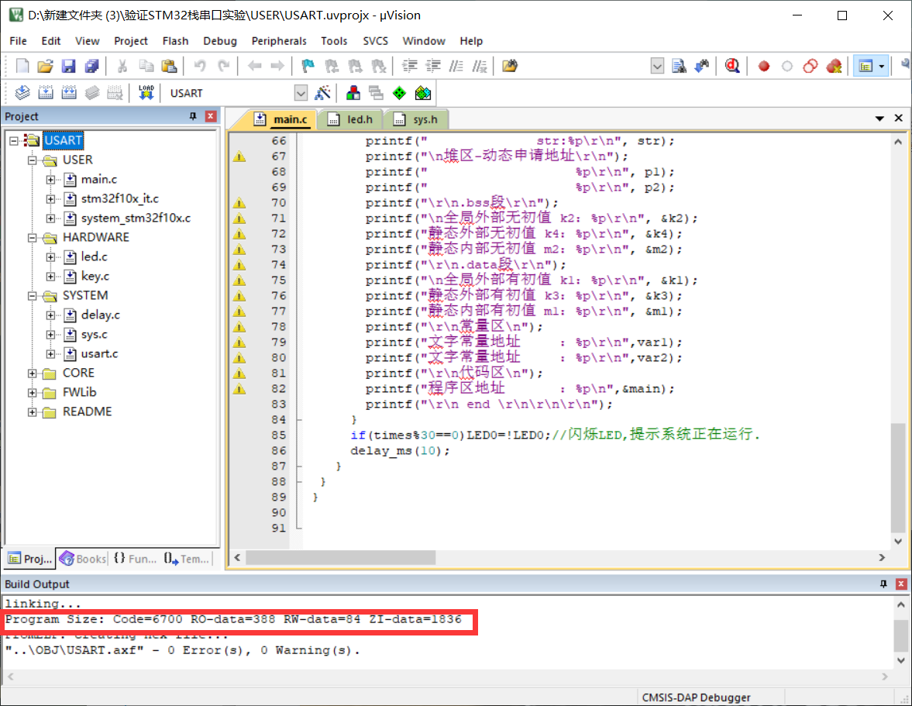Click the Download LOAD icon
The width and height of the screenshot is (912, 706).
click(146, 92)
